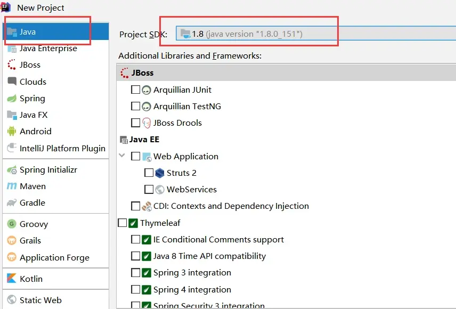Viewport: 456px width, 309px height.
Task: Select Kotlin project type
Action: (56, 279)
